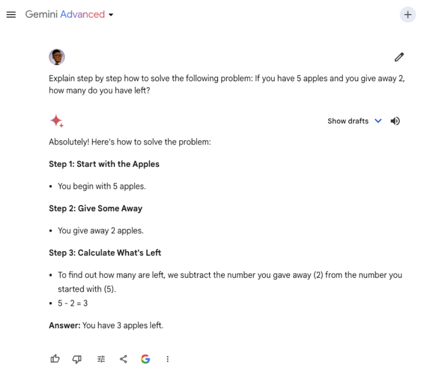
Task: Give the response a thumbs down
Action: pyautogui.click(x=77, y=359)
